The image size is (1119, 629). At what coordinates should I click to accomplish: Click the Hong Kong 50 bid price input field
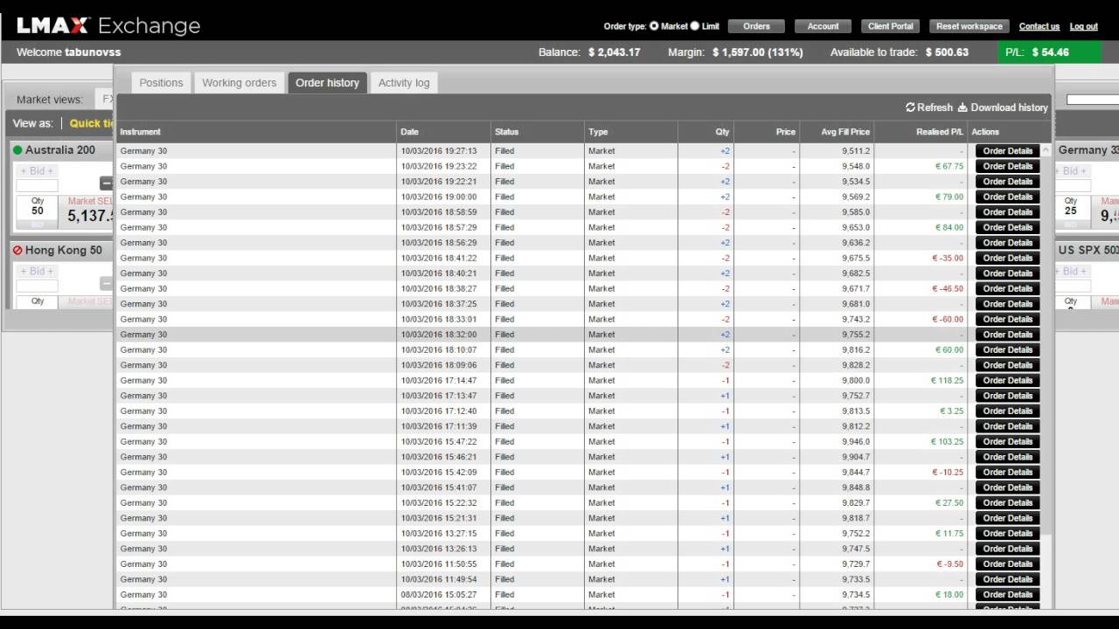coord(37,286)
